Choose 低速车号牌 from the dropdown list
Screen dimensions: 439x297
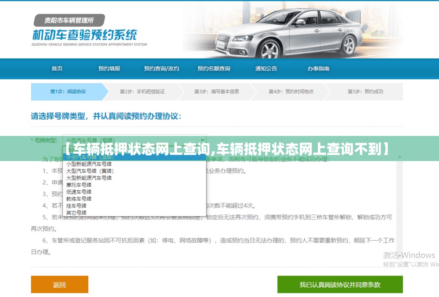[x=135, y=192]
